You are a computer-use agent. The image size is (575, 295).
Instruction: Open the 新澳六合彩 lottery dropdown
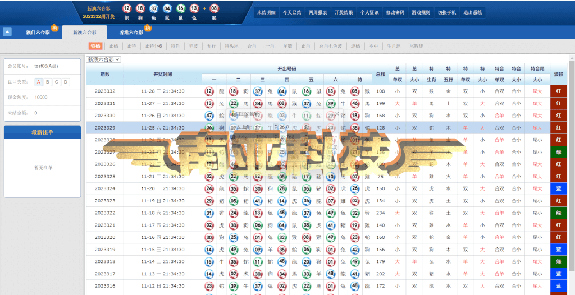point(103,59)
